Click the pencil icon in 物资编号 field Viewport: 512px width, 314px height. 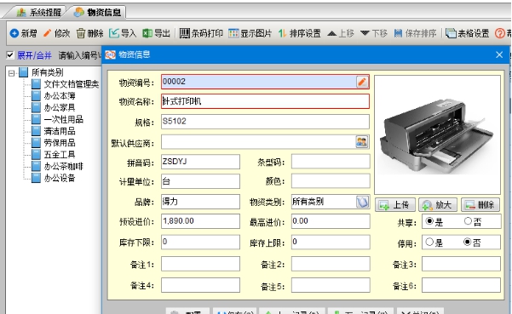tap(362, 82)
